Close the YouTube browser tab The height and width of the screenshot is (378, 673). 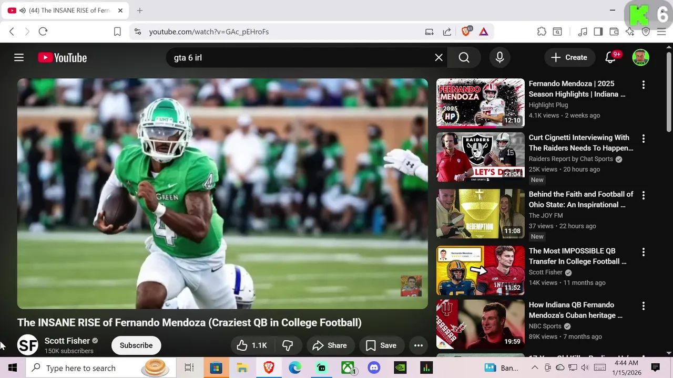tap(120, 10)
